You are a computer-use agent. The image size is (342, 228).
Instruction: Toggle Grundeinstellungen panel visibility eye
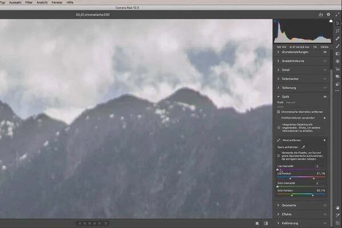pyautogui.click(x=325, y=52)
